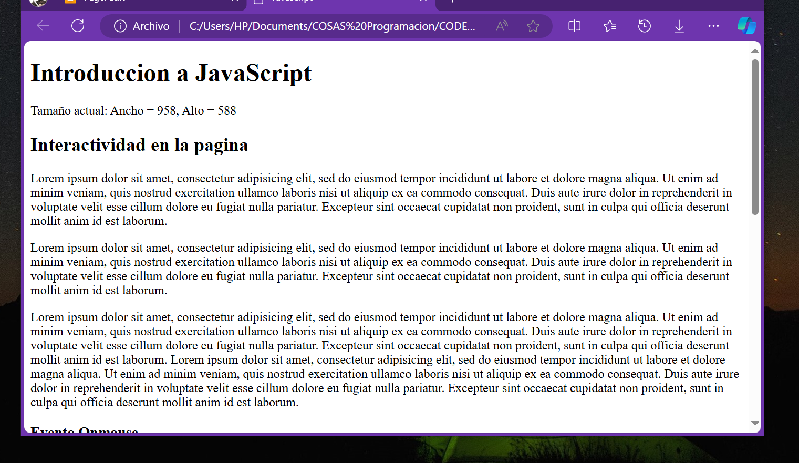The image size is (799, 463).
Task: Go back with the back arrow
Action: (43, 26)
